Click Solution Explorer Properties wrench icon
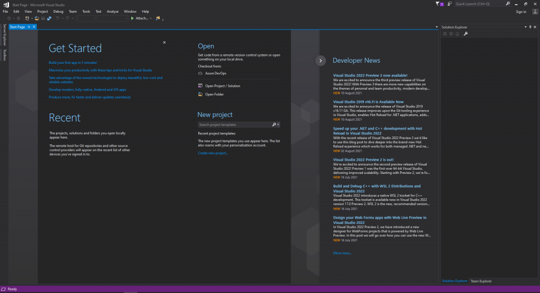Screen dimensions: 540x293 tap(466, 34)
